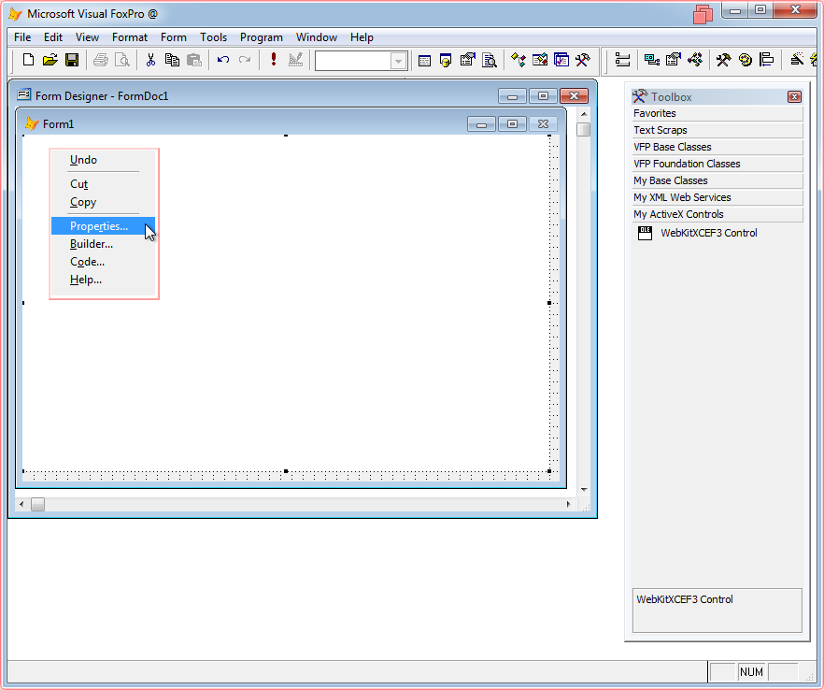Click Toolbox icon next to Task Pane icon
The height and width of the screenshot is (690, 824).
tap(582, 61)
